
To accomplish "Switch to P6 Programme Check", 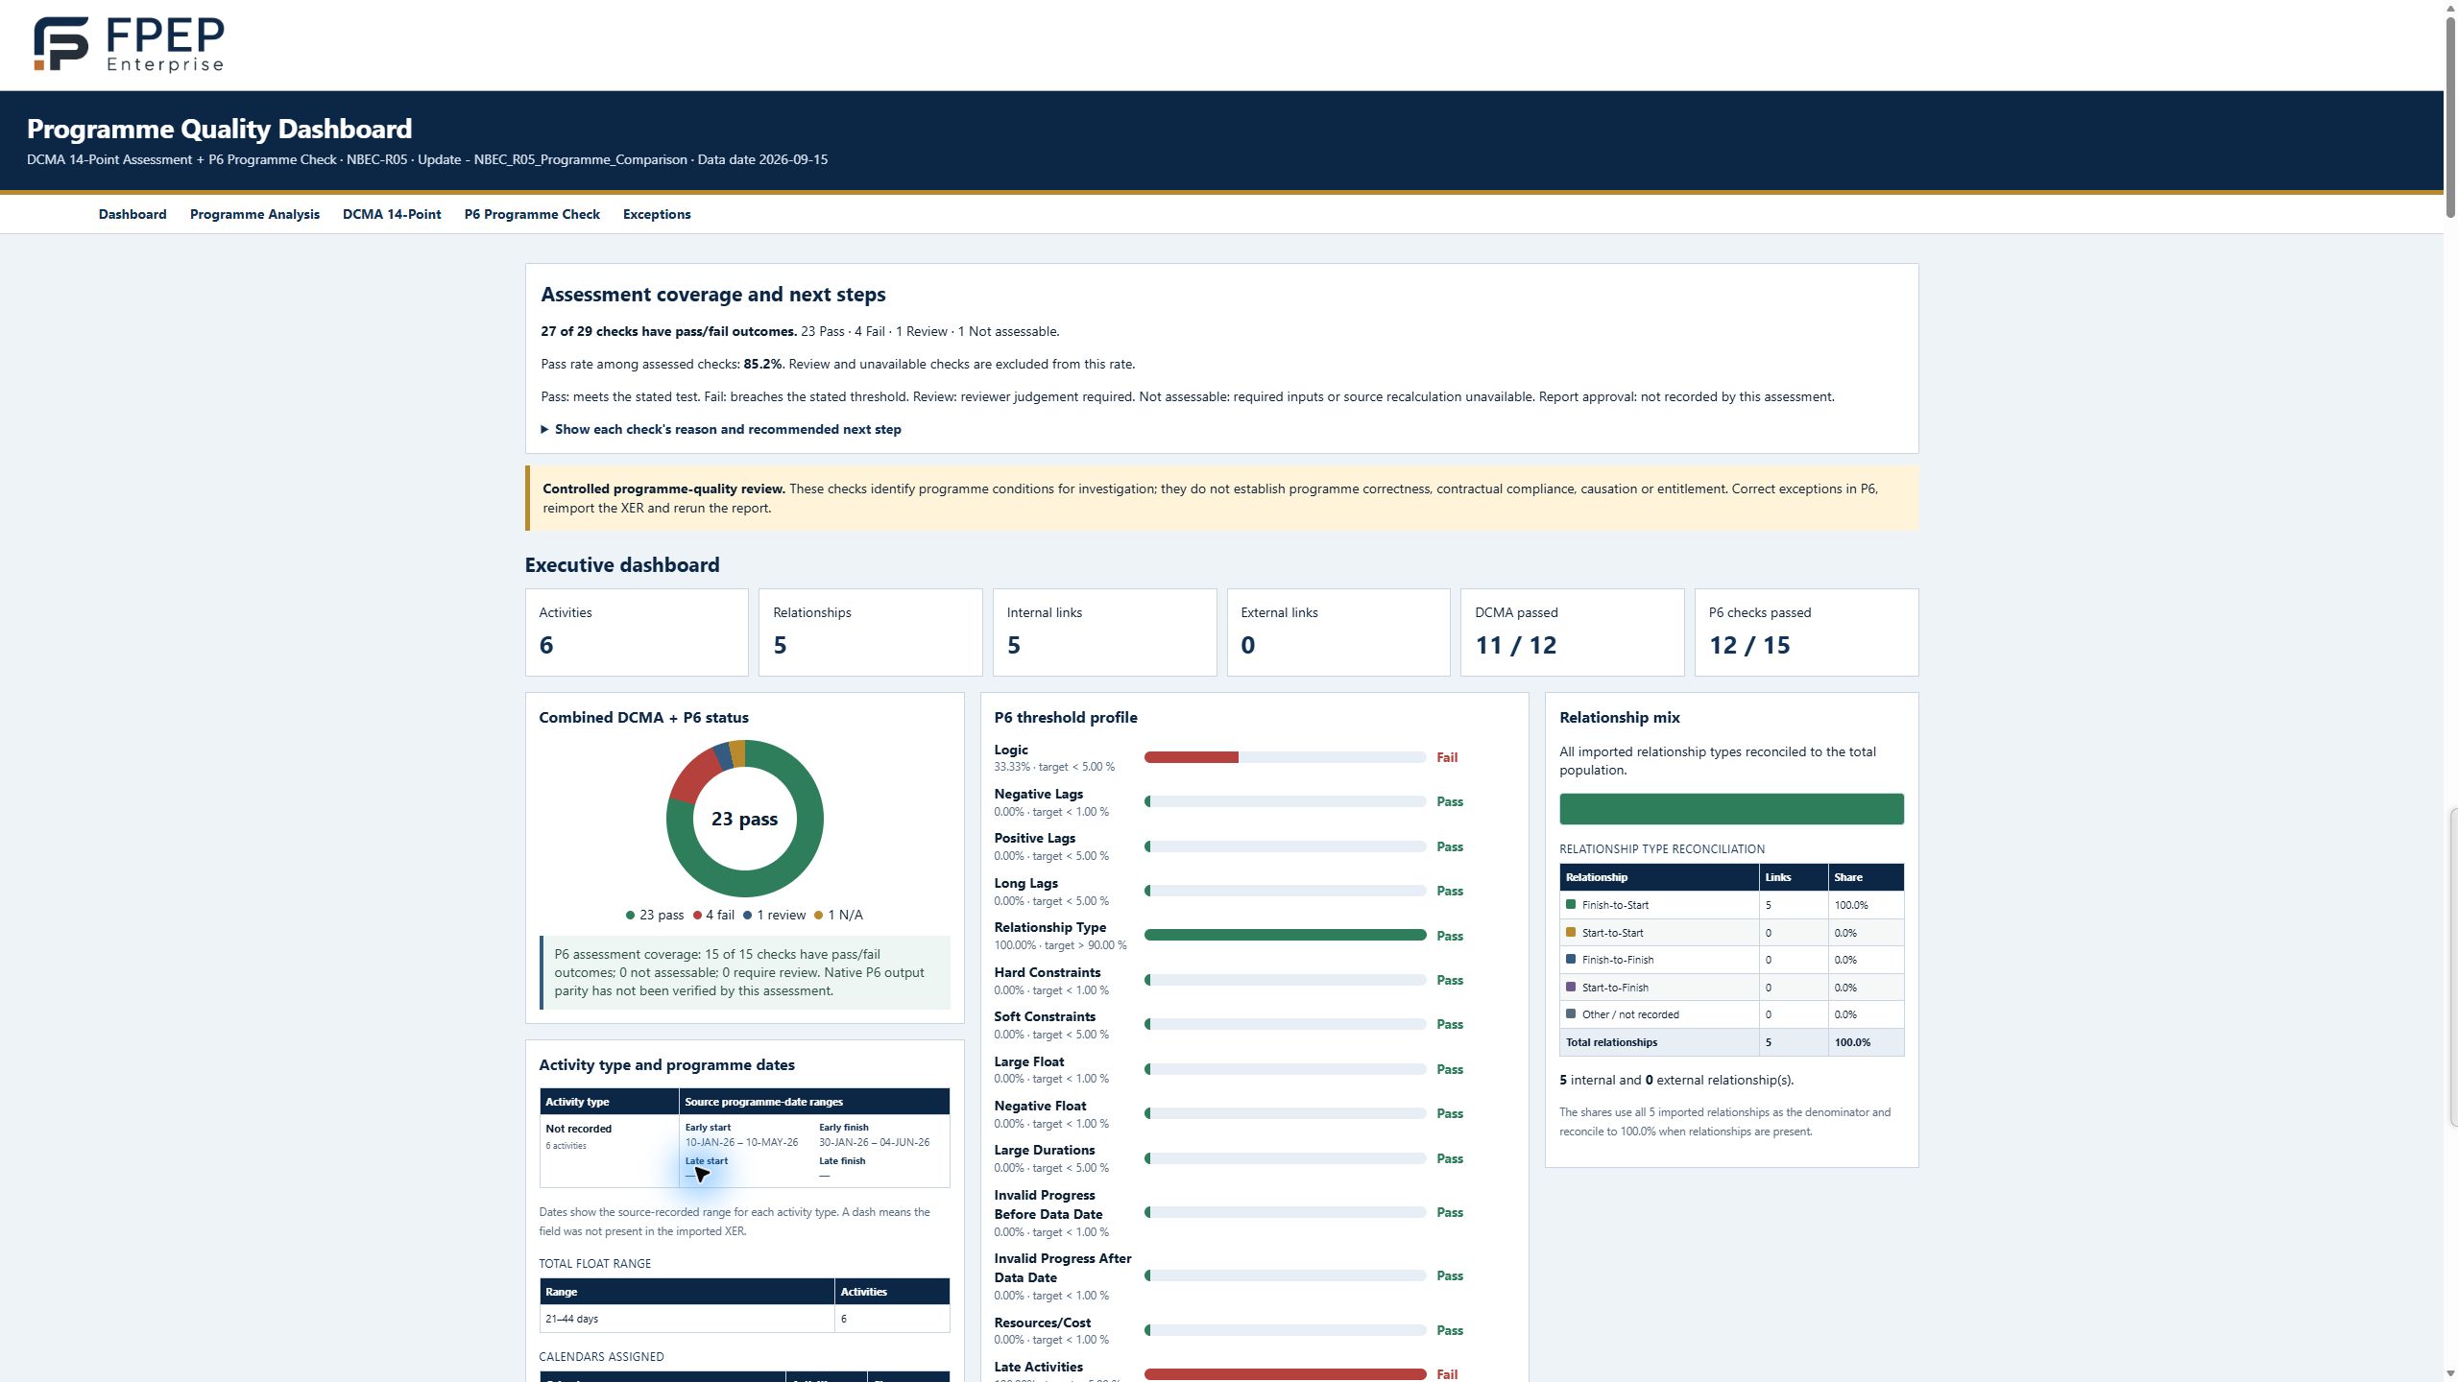I will tap(532, 214).
